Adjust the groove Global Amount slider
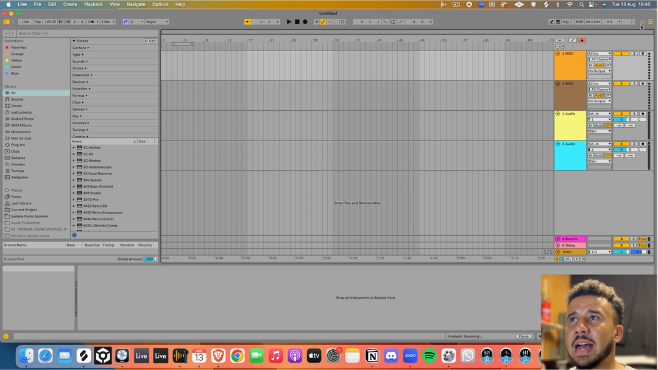The height and width of the screenshot is (370, 658). [x=149, y=259]
